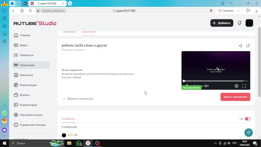Click the stream title роблокс build a boat
The width and height of the screenshot is (261, 147).
pos(84,45)
